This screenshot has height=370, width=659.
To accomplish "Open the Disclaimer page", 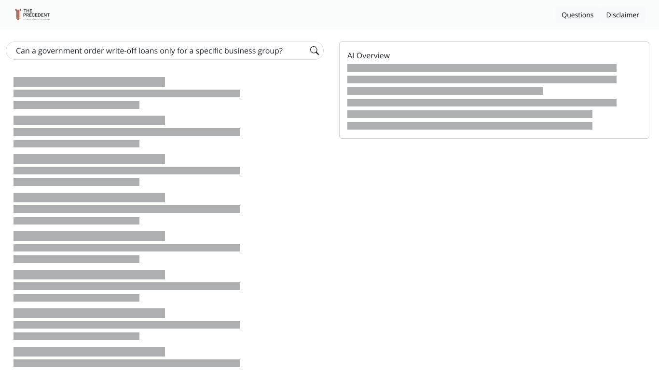I will (x=622, y=15).
